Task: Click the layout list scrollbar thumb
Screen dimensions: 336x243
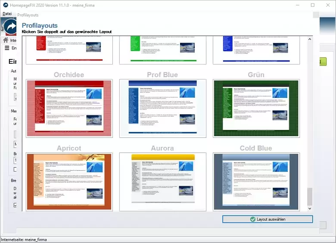Action: (310, 196)
